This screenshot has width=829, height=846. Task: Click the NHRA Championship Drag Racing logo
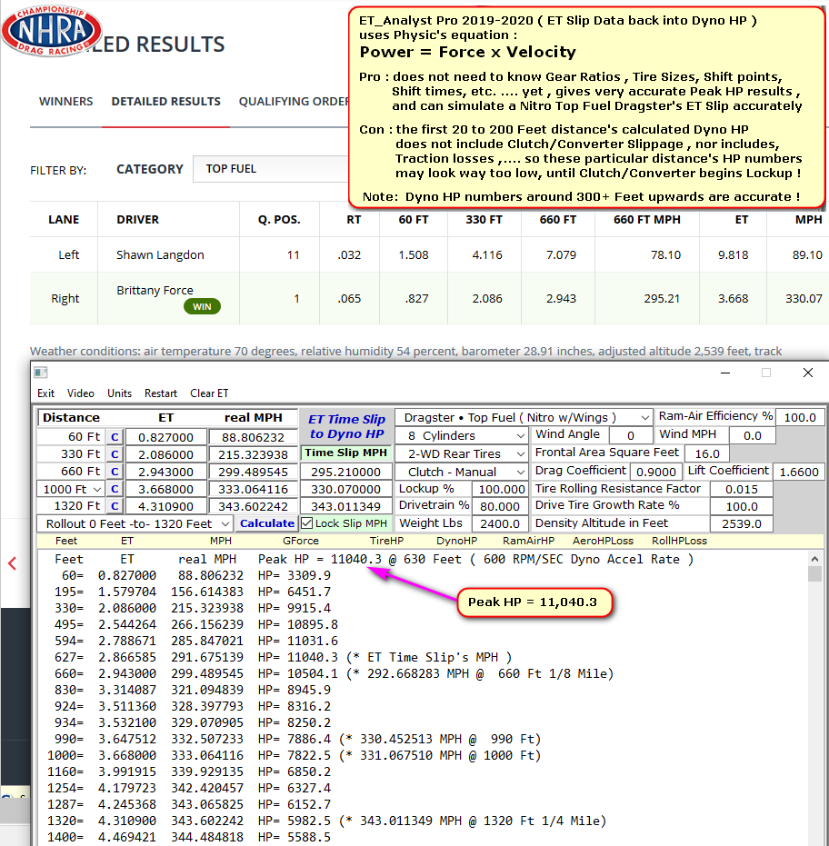51,30
